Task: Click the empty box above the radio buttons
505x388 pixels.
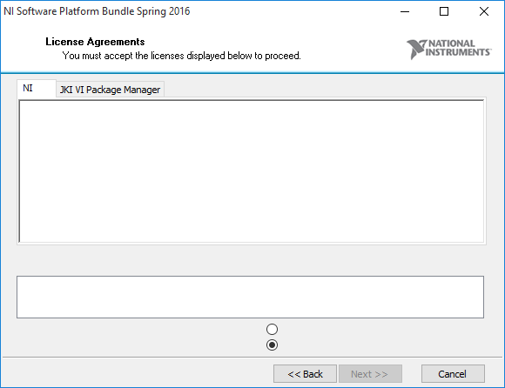Action: pyautogui.click(x=250, y=297)
